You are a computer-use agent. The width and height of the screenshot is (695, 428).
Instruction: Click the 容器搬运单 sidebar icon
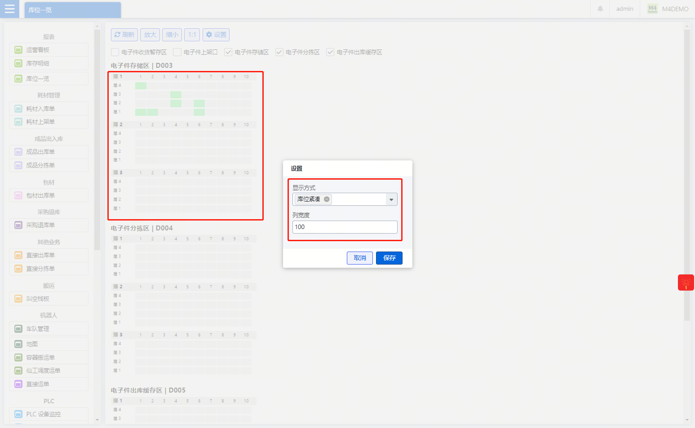point(18,357)
